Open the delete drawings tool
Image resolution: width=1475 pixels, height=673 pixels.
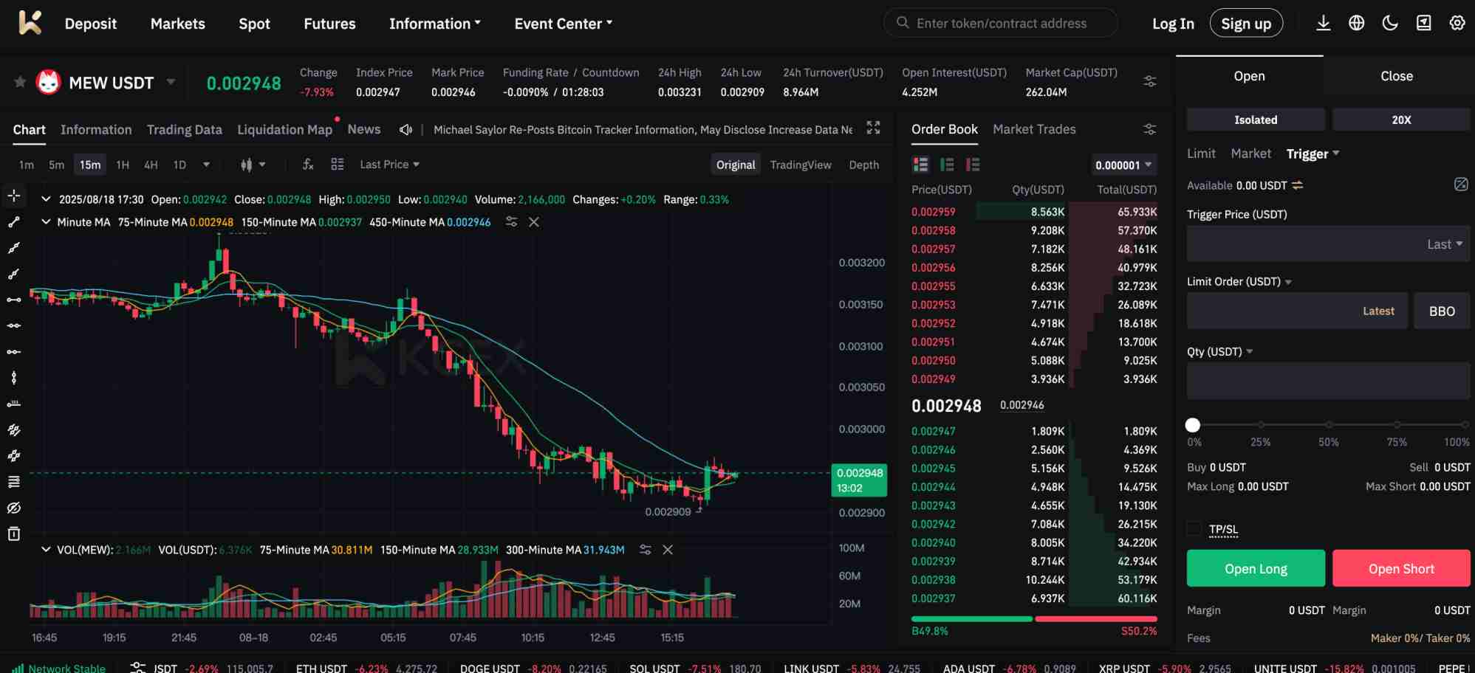[13, 534]
